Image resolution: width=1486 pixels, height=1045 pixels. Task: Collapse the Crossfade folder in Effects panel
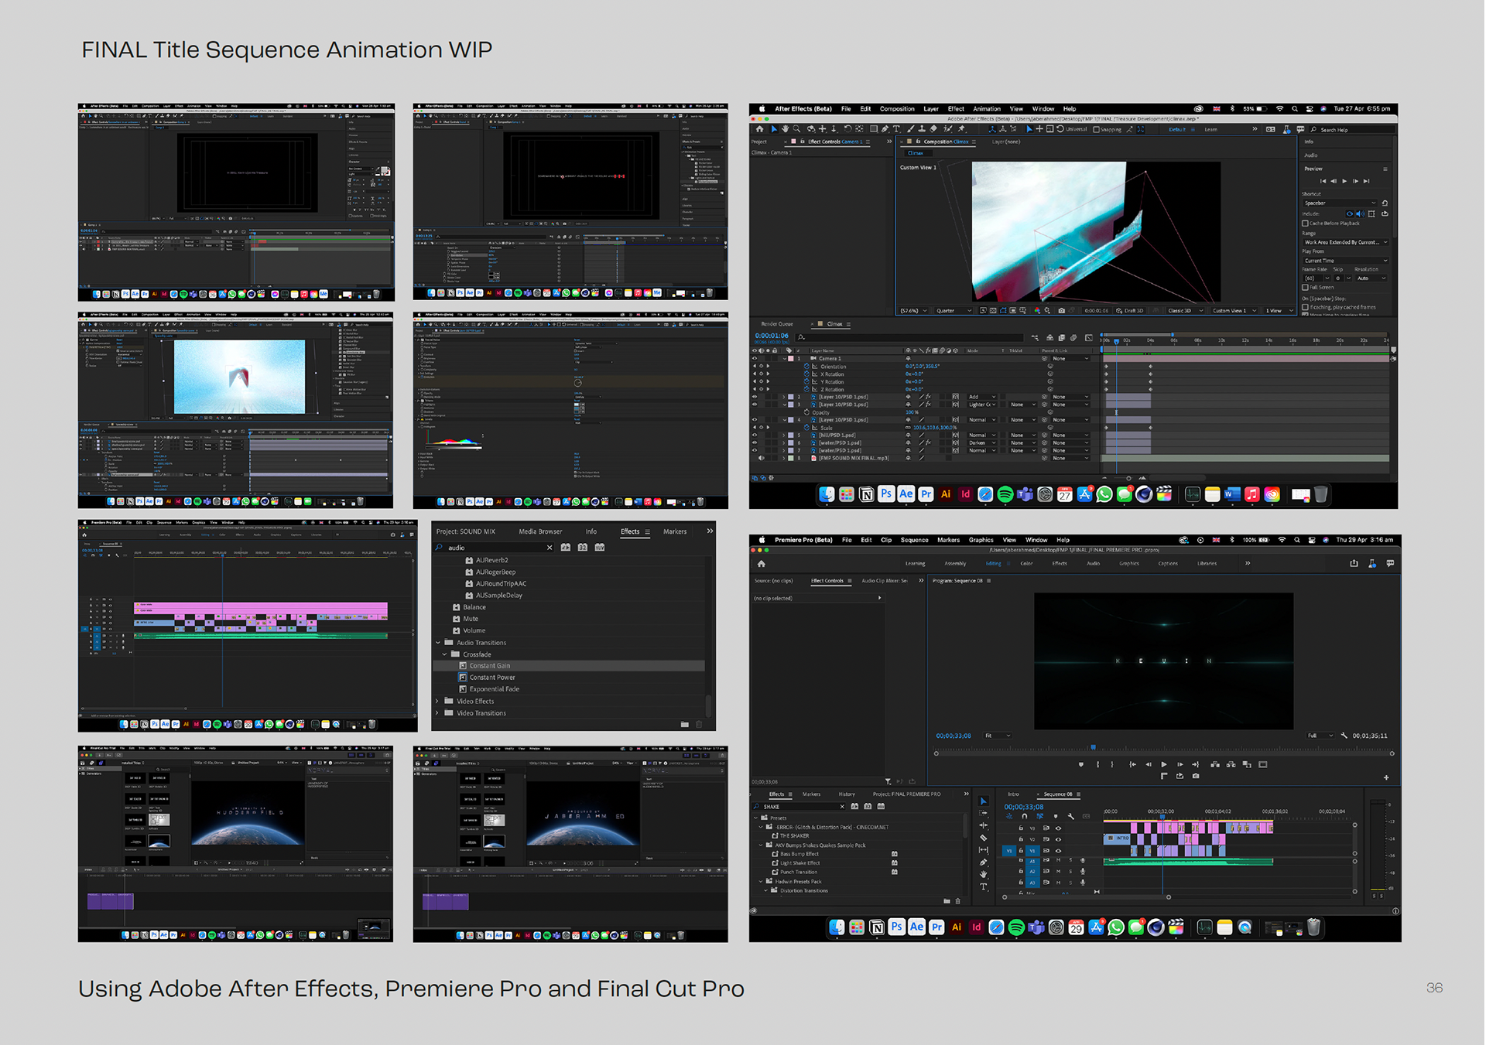pos(445,654)
